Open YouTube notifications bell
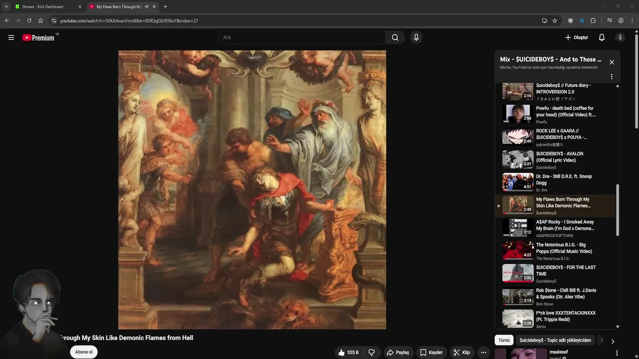The height and width of the screenshot is (359, 639). coord(602,37)
